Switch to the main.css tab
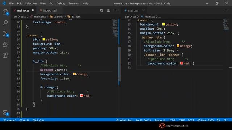Viewport: 232px width, 130px height. [x=133, y=10]
